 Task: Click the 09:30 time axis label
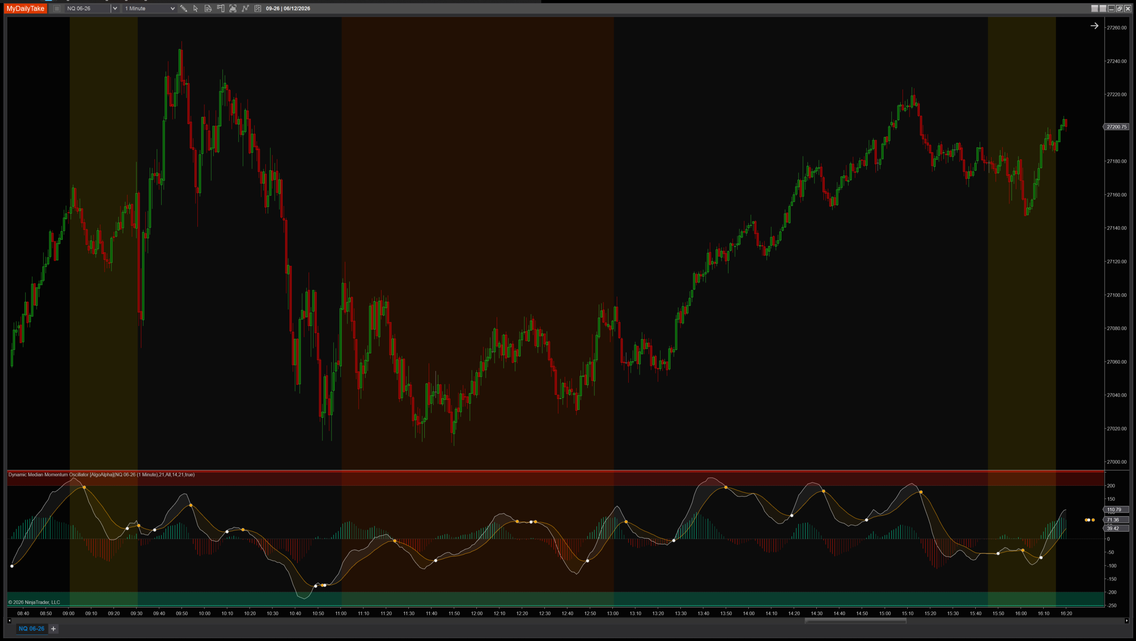[x=136, y=613]
